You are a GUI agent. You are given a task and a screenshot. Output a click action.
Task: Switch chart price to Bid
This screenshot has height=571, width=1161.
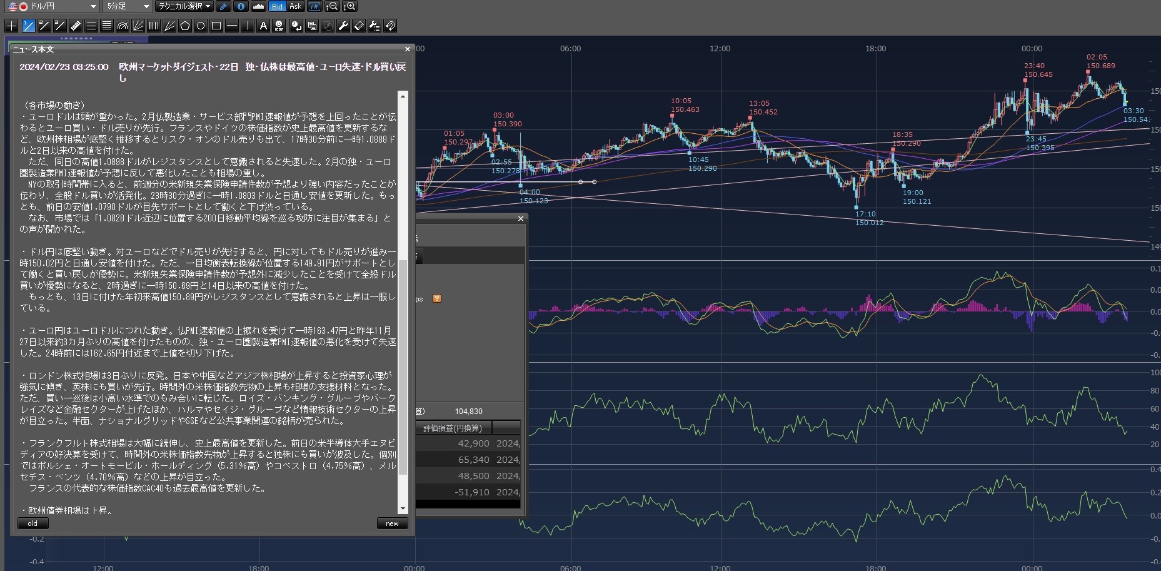(277, 6)
